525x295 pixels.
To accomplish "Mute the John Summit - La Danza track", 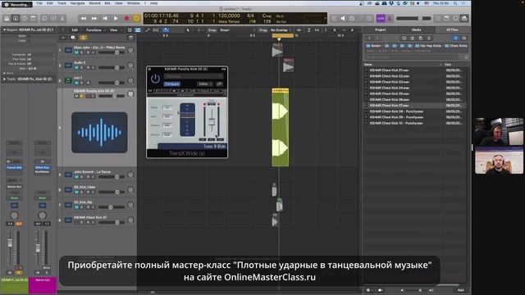I will point(76,177).
